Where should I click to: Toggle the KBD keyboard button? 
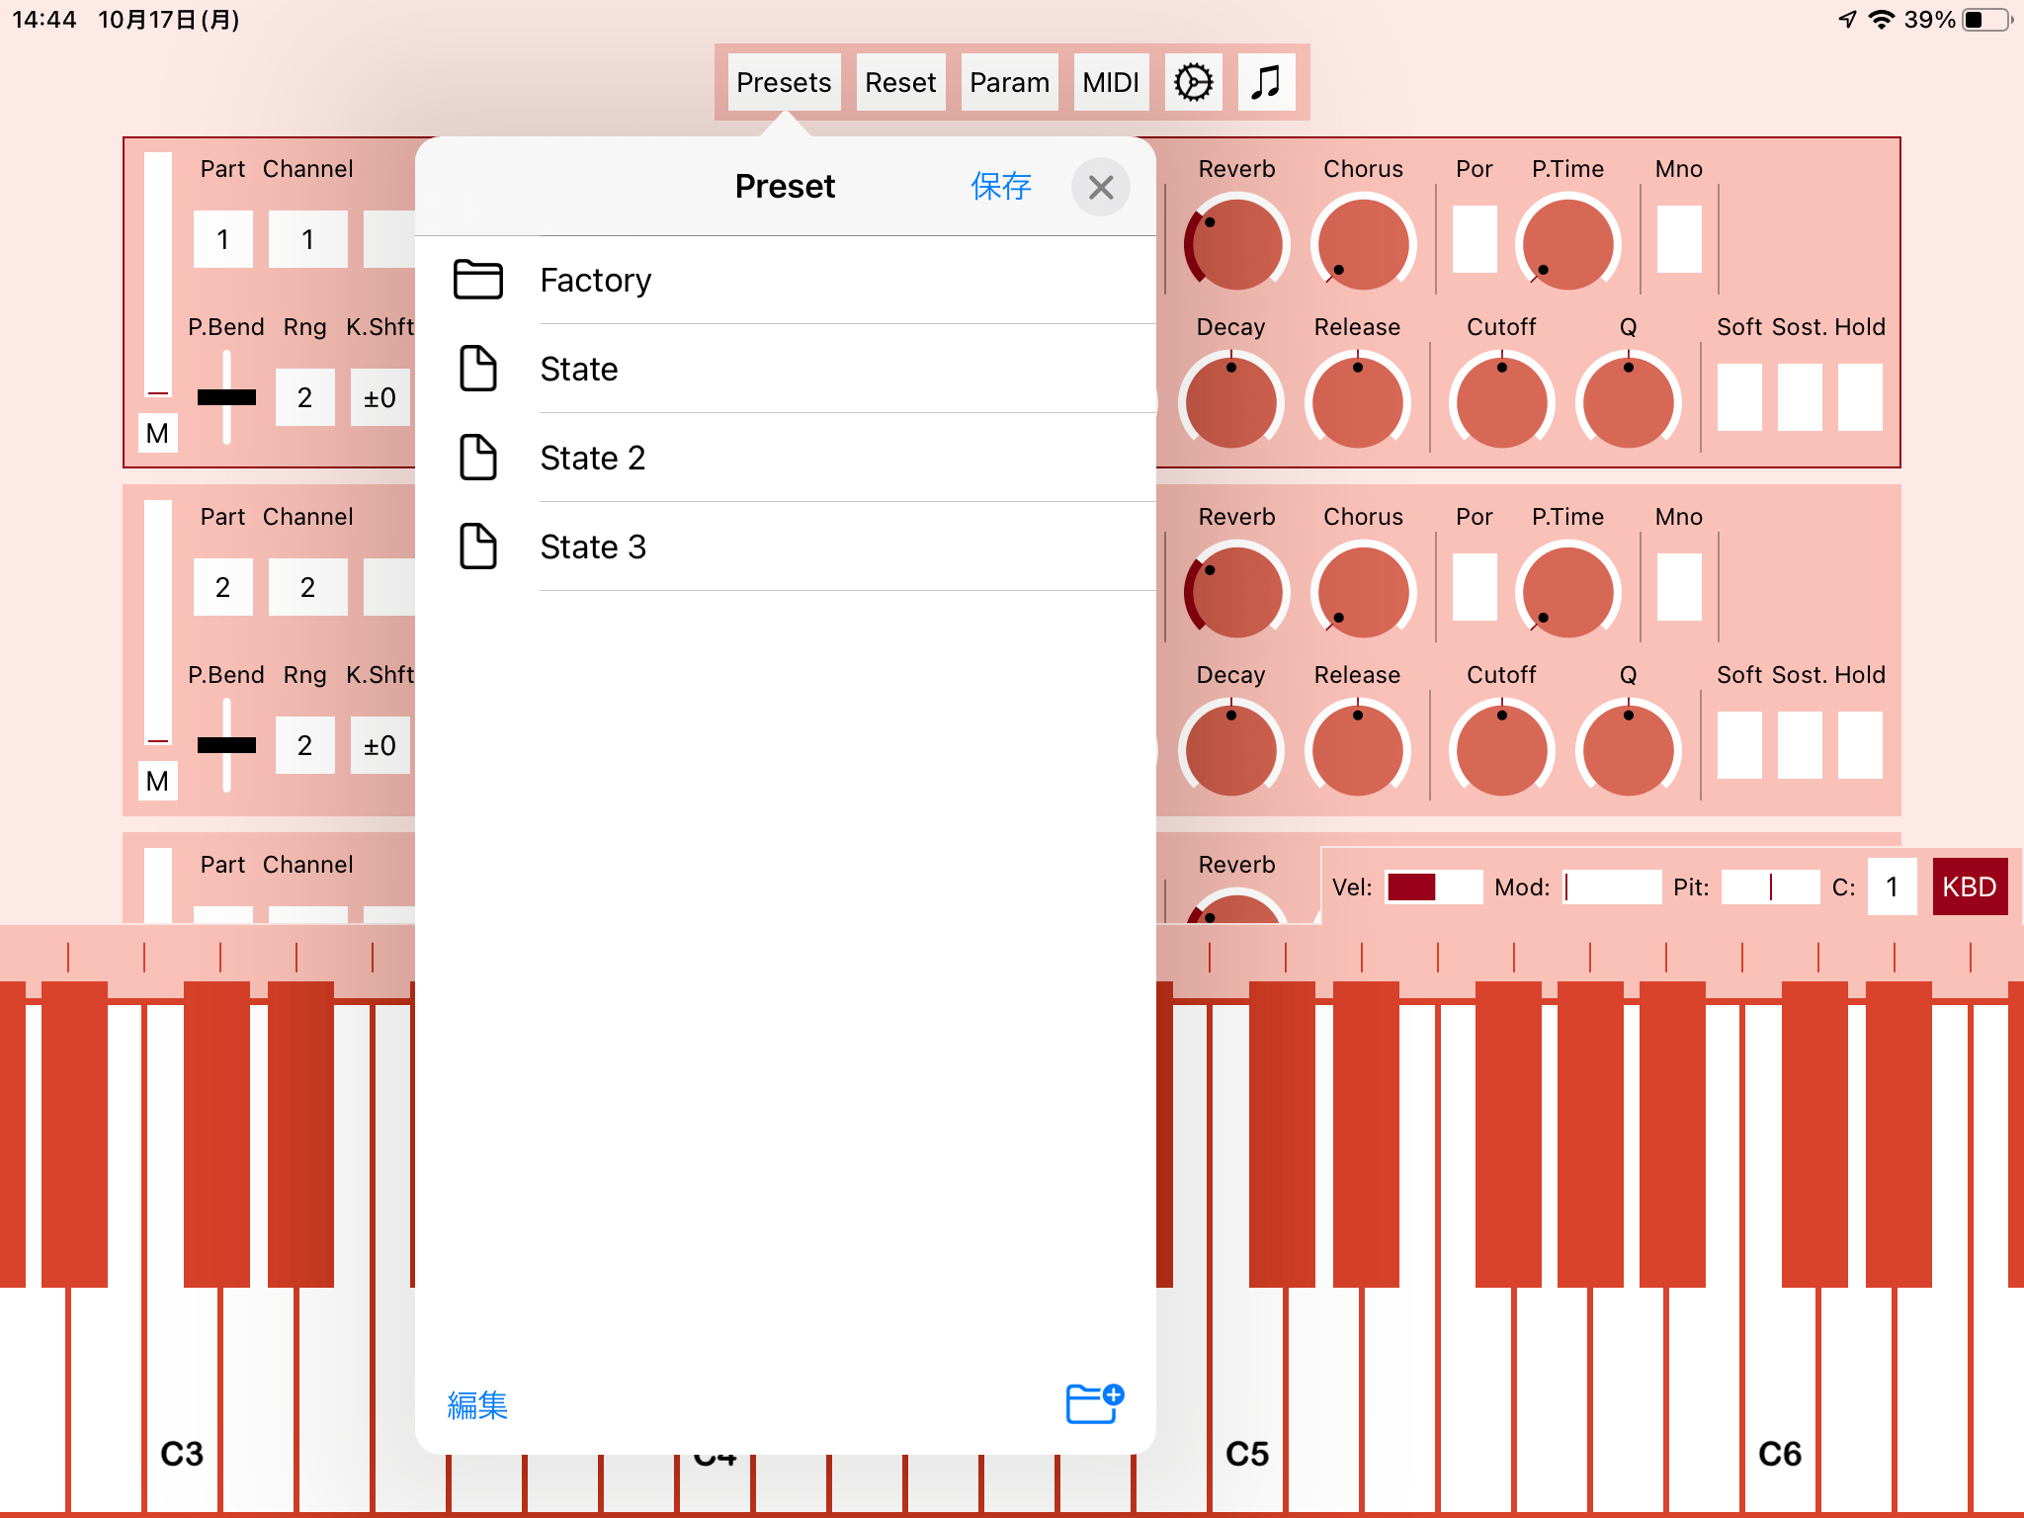pyautogui.click(x=1969, y=886)
